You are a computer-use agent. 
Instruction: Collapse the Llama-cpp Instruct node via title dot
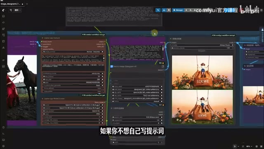coord(42,38)
